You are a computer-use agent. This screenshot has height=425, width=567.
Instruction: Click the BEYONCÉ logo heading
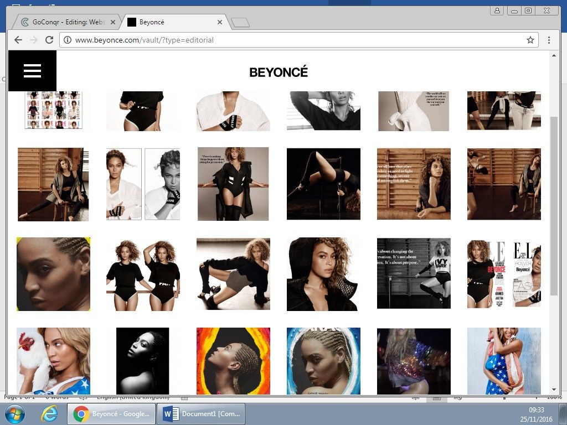278,72
